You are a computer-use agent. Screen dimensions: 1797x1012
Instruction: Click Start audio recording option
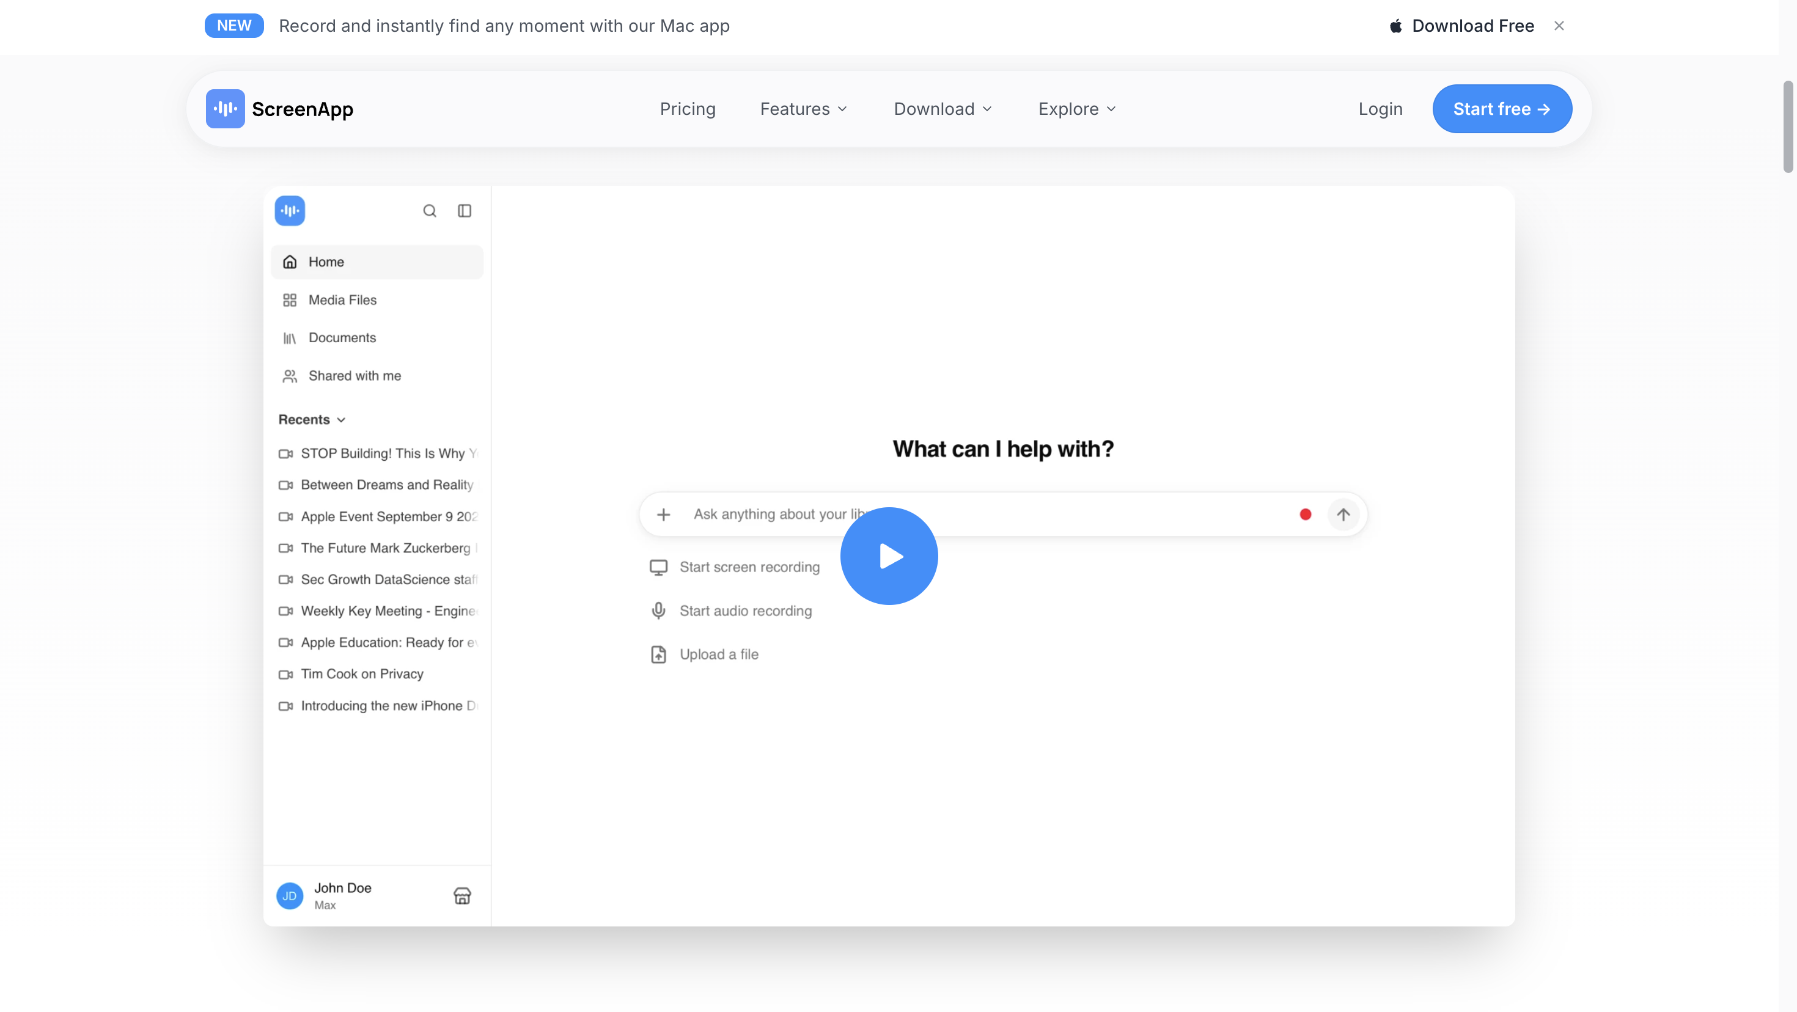click(730, 611)
